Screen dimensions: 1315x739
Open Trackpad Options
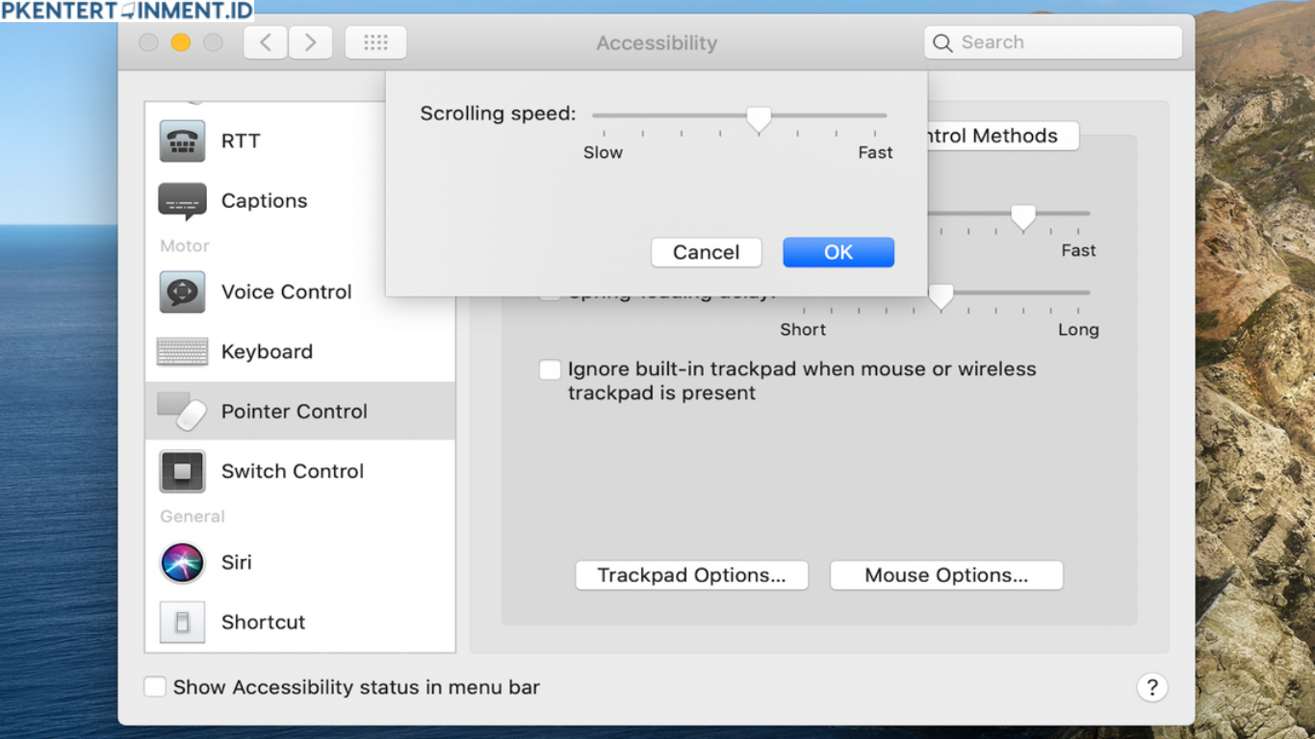coord(691,574)
